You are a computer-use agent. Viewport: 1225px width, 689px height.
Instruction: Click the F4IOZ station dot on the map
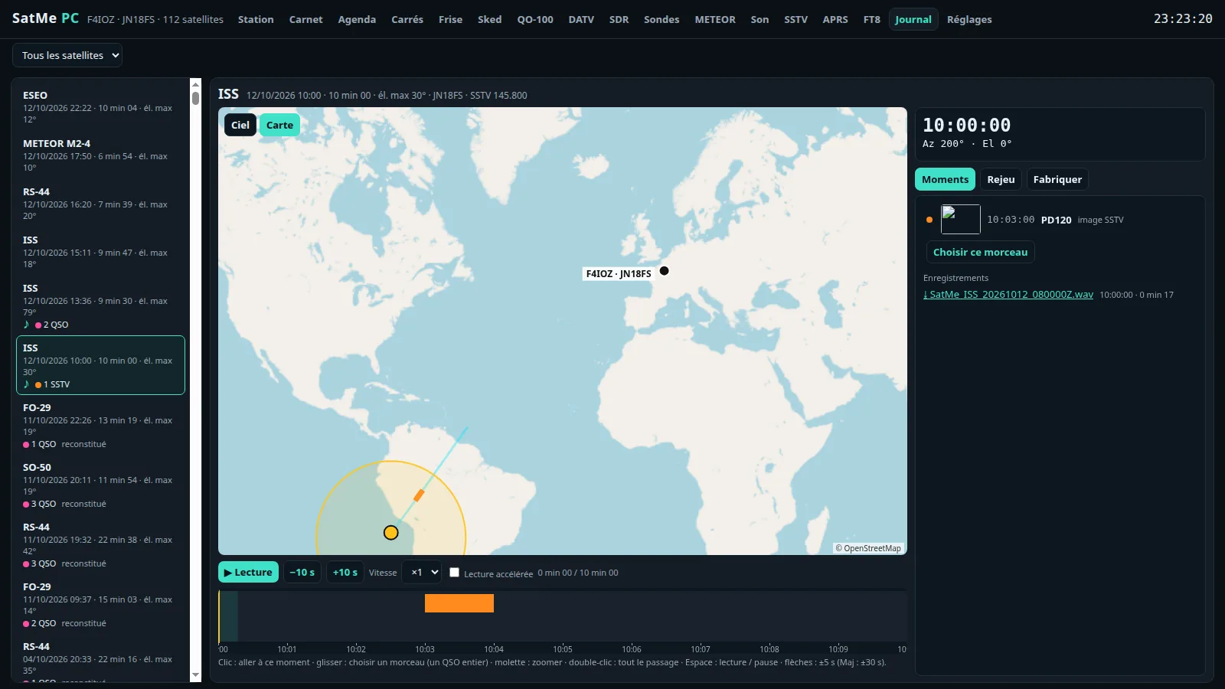(664, 270)
